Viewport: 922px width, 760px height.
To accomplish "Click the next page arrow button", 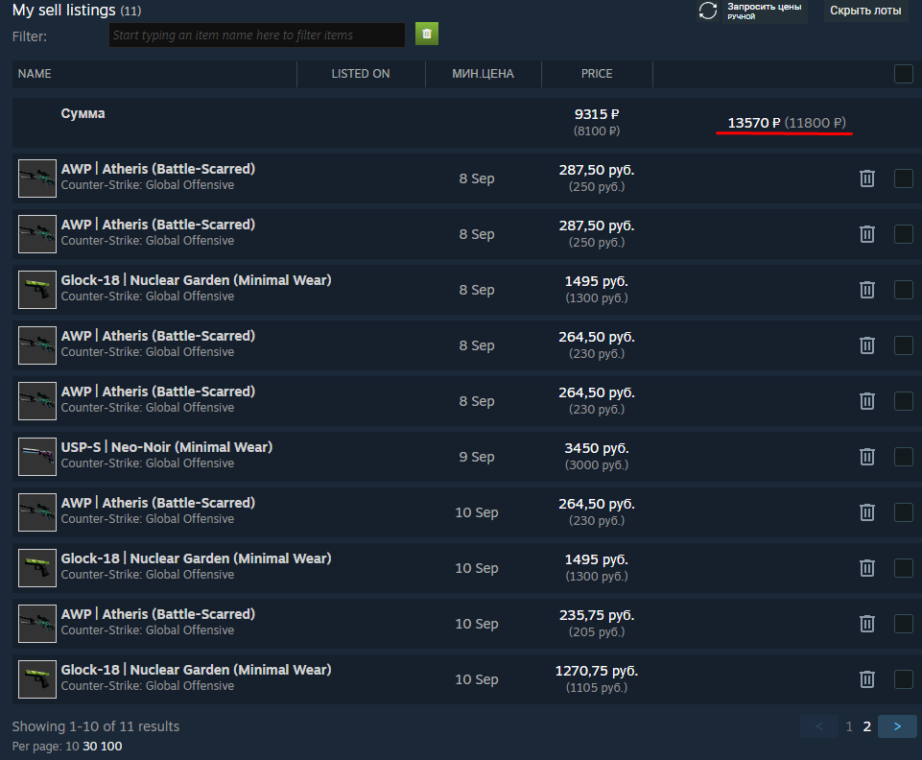I will [x=897, y=726].
